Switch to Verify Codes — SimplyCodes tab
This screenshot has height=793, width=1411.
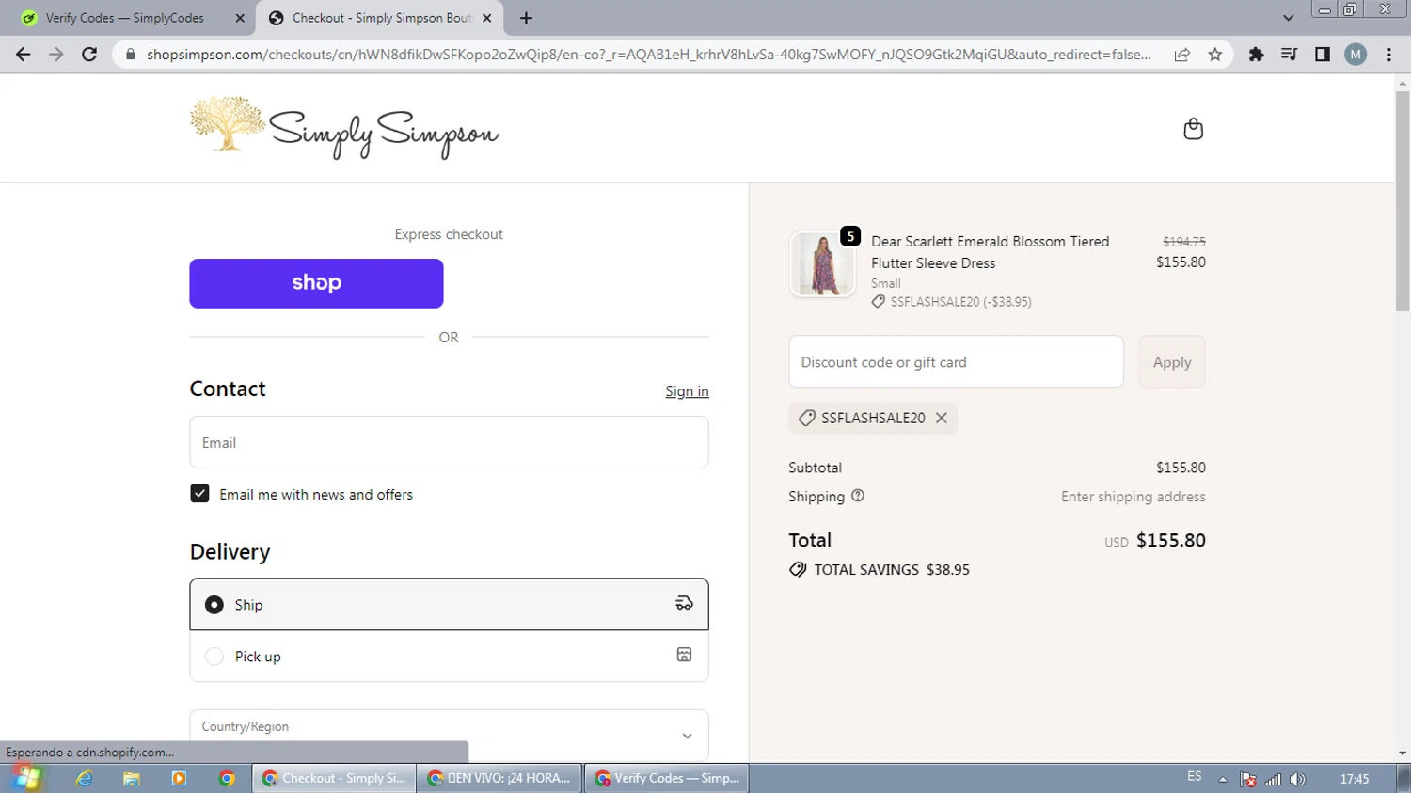click(x=132, y=18)
